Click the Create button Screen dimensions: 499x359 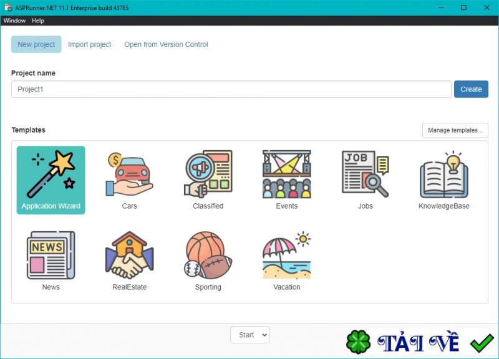pos(471,89)
